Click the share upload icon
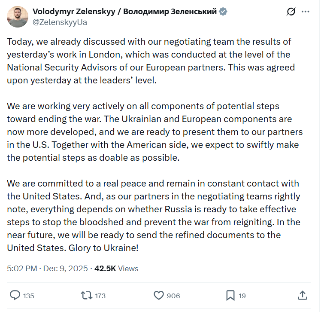Screen dimensions: 321x312 [303, 295]
